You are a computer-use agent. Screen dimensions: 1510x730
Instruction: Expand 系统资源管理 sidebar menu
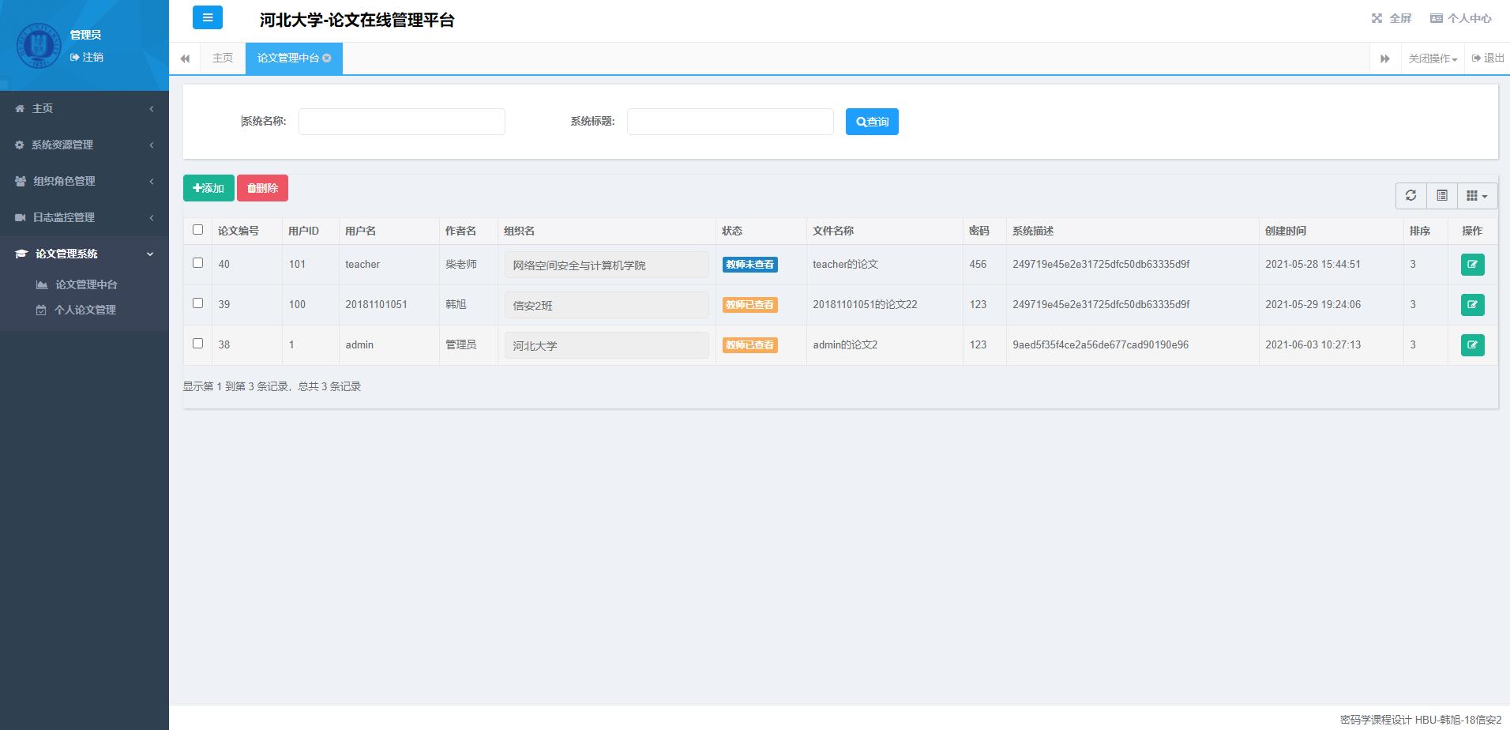(85, 145)
